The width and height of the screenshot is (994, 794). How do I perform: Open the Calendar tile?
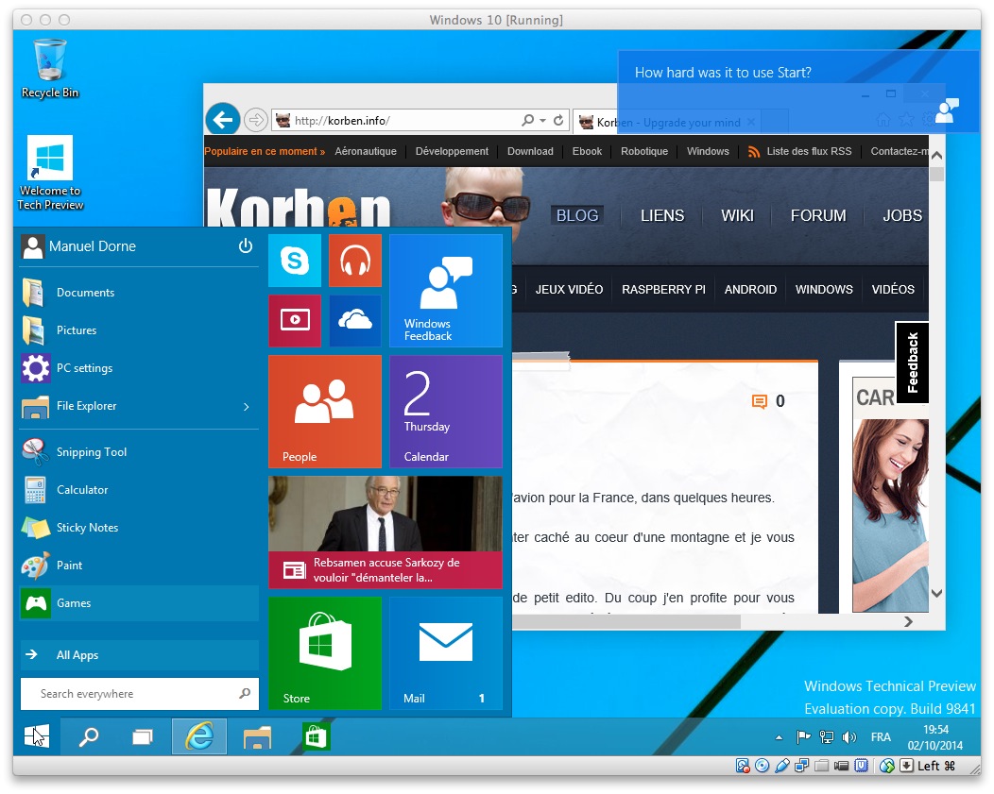[x=446, y=412]
